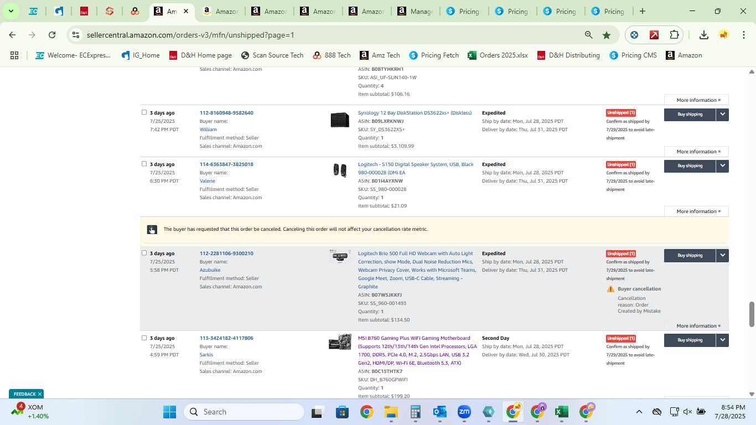Open the Chrome three-dot menu
This screenshot has width=756, height=425.
[744, 35]
